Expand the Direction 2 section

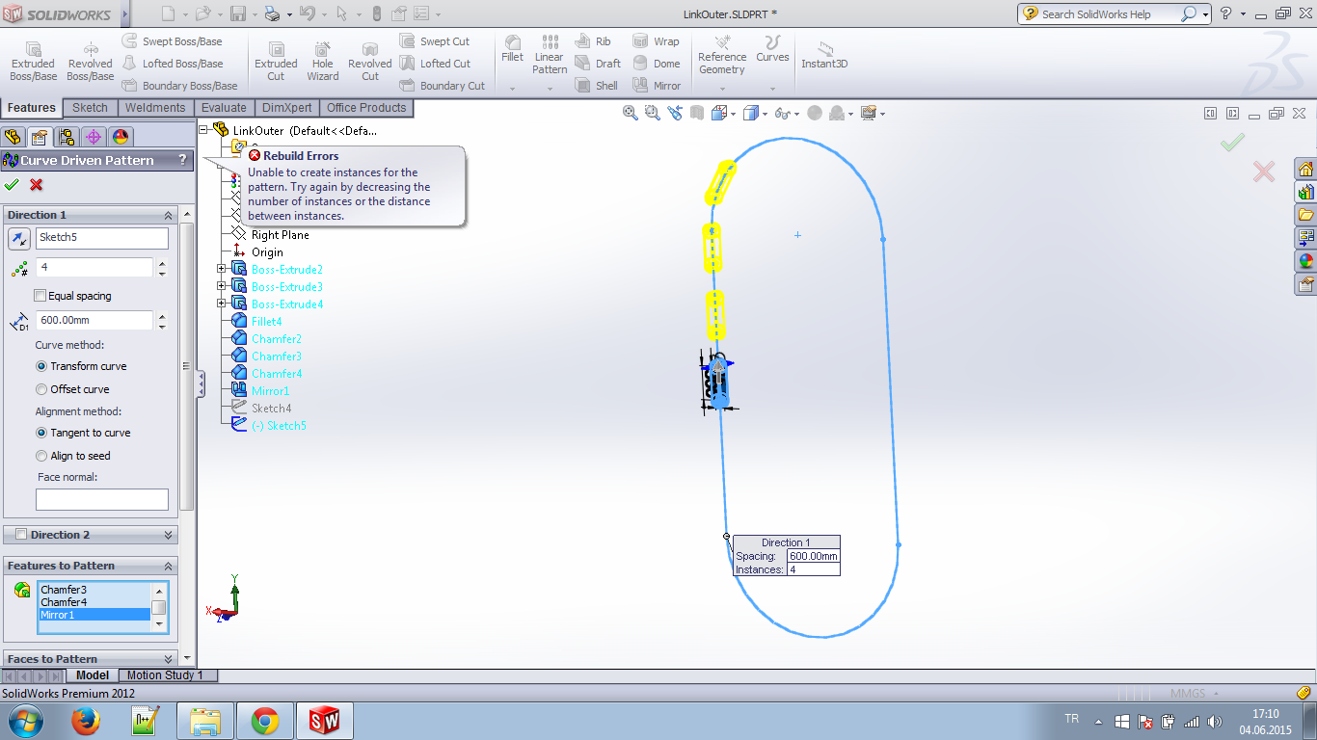point(169,535)
